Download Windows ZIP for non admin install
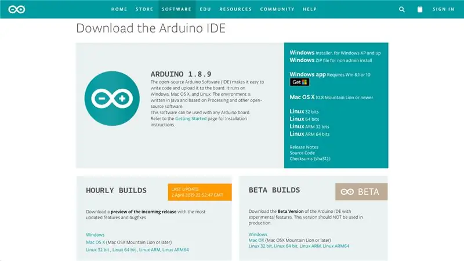Viewport: 464px width, 261px height. 331,60
